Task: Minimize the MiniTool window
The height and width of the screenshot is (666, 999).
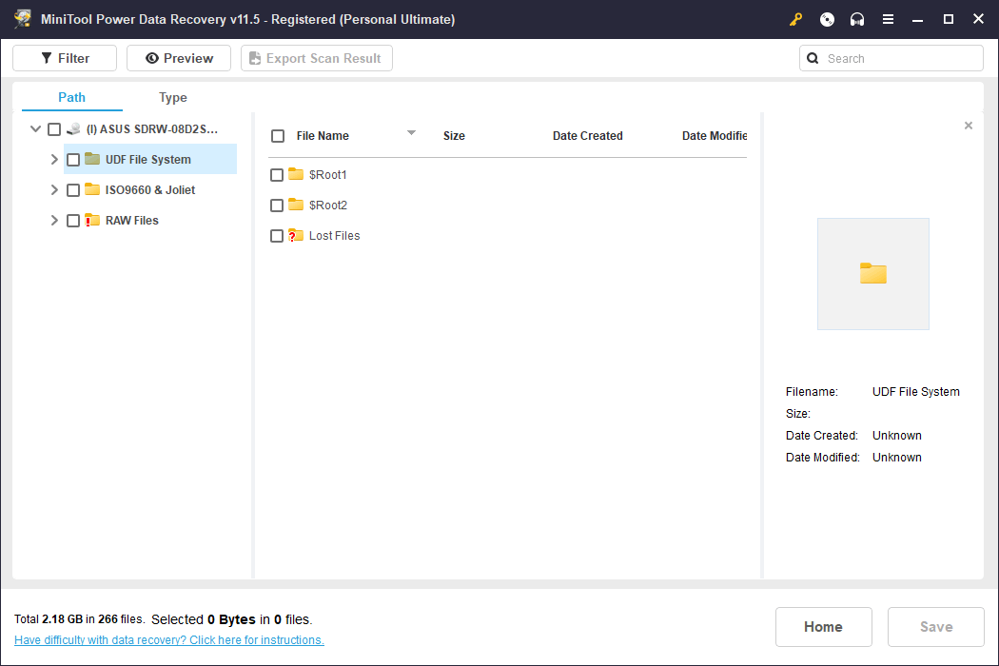Action: [917, 20]
